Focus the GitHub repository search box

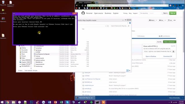pos(150,13)
